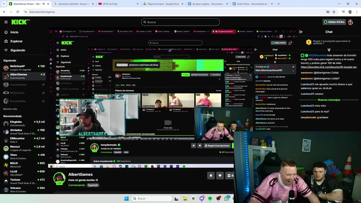361x203 pixels.
Task: Open the Chrome profile avatar
Action: 350,12
